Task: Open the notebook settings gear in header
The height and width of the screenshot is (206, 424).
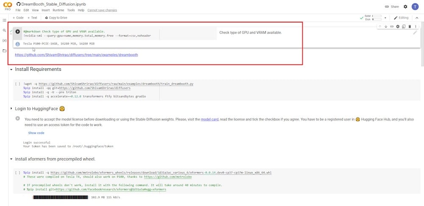Action: pyautogui.click(x=405, y=7)
